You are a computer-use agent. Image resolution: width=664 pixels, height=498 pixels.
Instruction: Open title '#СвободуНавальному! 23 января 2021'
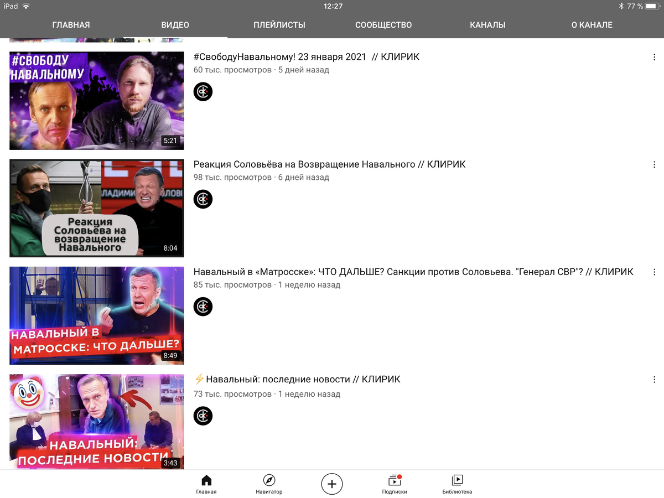pyautogui.click(x=307, y=57)
